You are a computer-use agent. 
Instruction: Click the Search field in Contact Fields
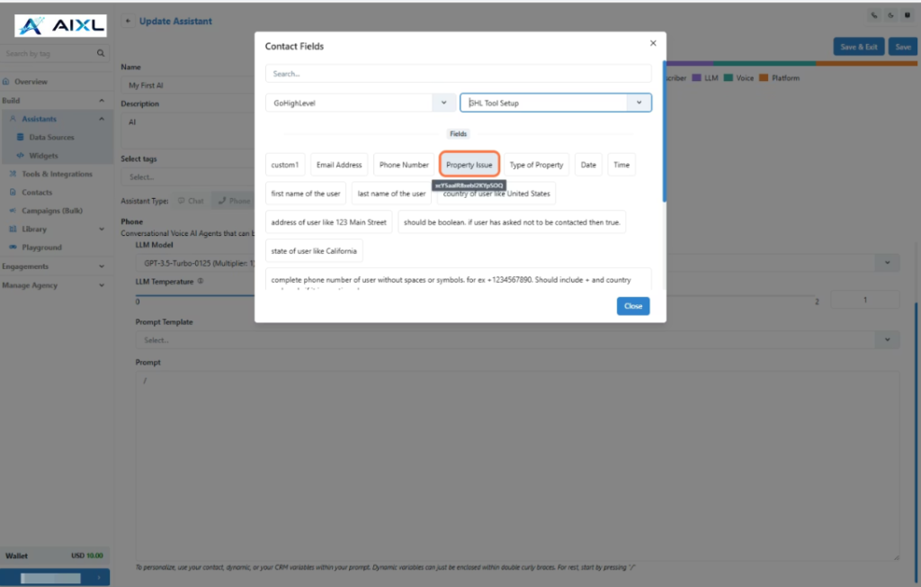pos(458,73)
